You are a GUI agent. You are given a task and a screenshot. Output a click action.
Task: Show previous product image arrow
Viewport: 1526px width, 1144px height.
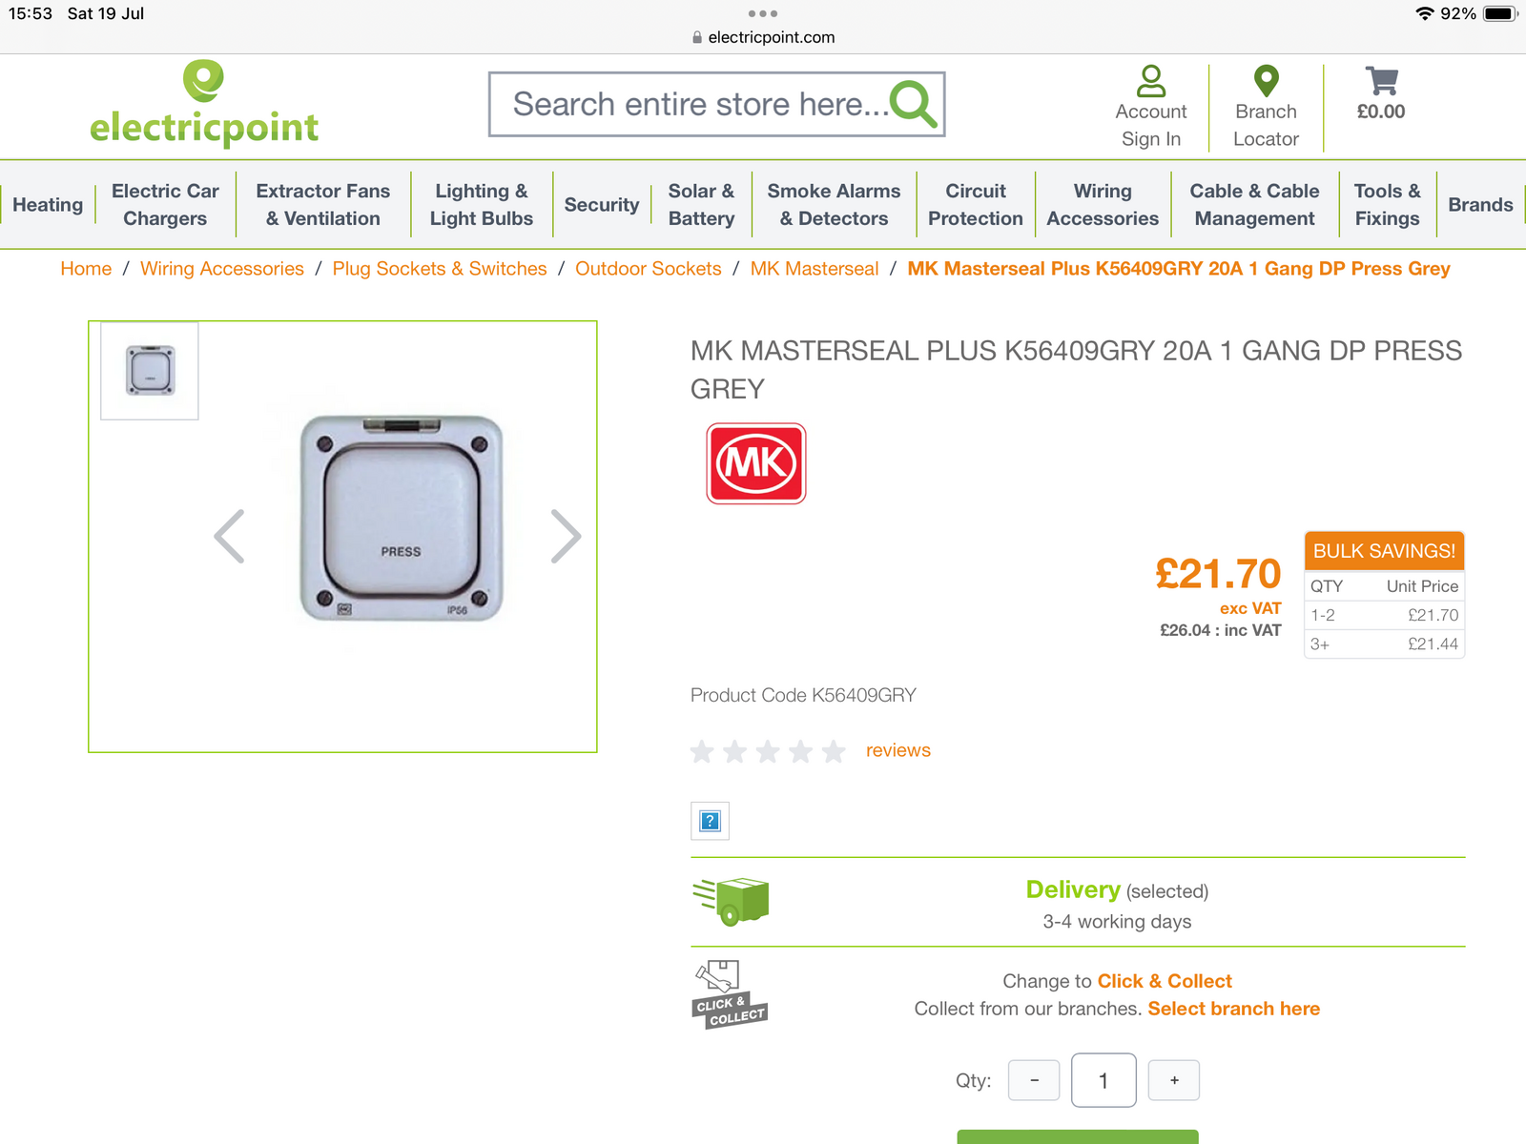[230, 537]
